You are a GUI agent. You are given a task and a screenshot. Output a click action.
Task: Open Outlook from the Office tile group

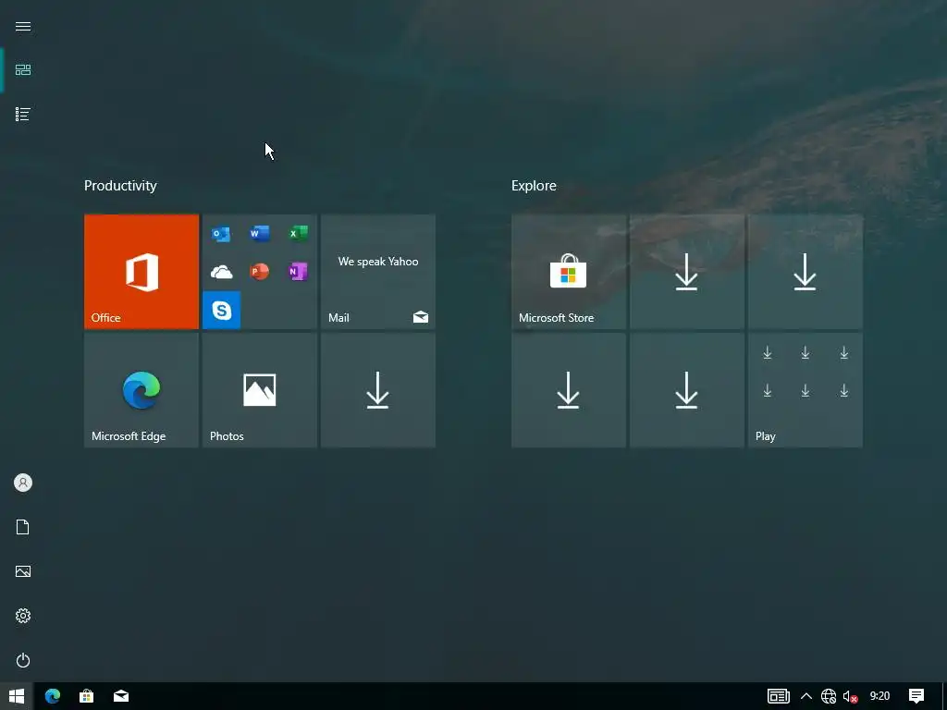tap(221, 234)
